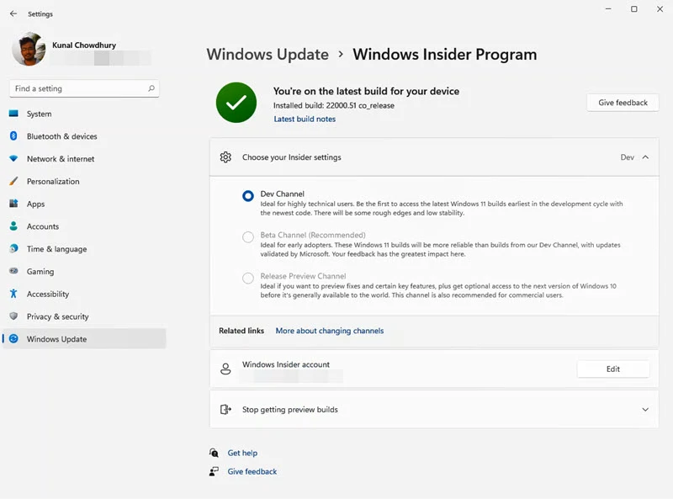
Task: Select Windows Update in sidebar
Action: pyautogui.click(x=84, y=339)
